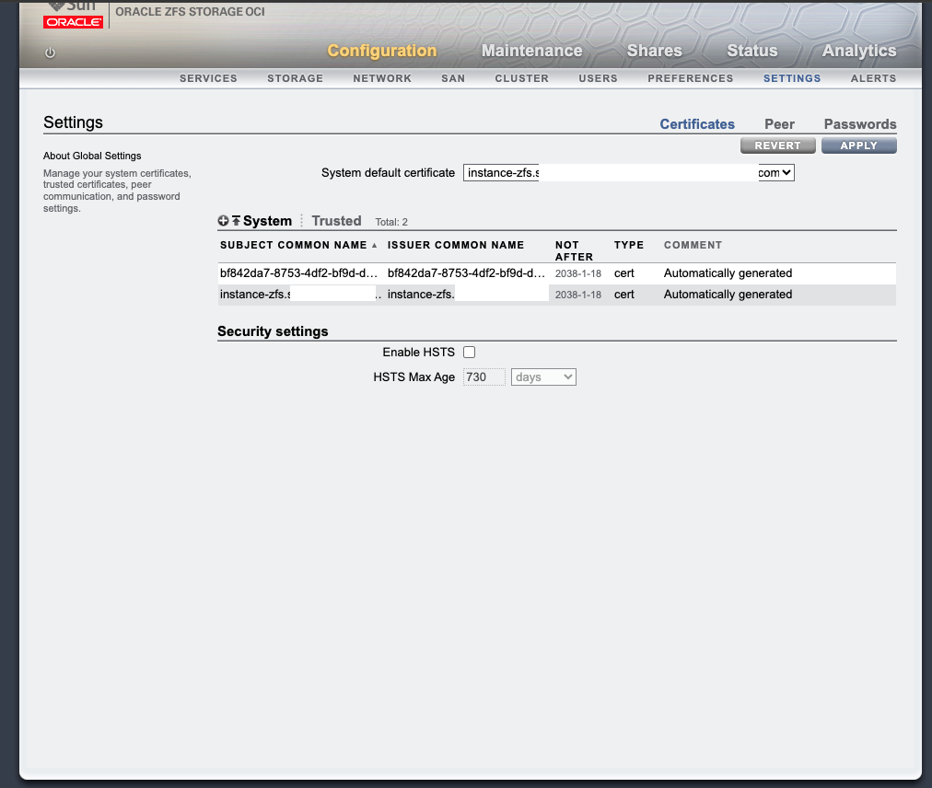Click the power/logout icon in the header
The height and width of the screenshot is (788, 932).
click(50, 52)
